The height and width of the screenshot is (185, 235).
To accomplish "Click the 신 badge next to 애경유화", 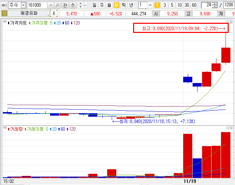I will tap(4, 14).
